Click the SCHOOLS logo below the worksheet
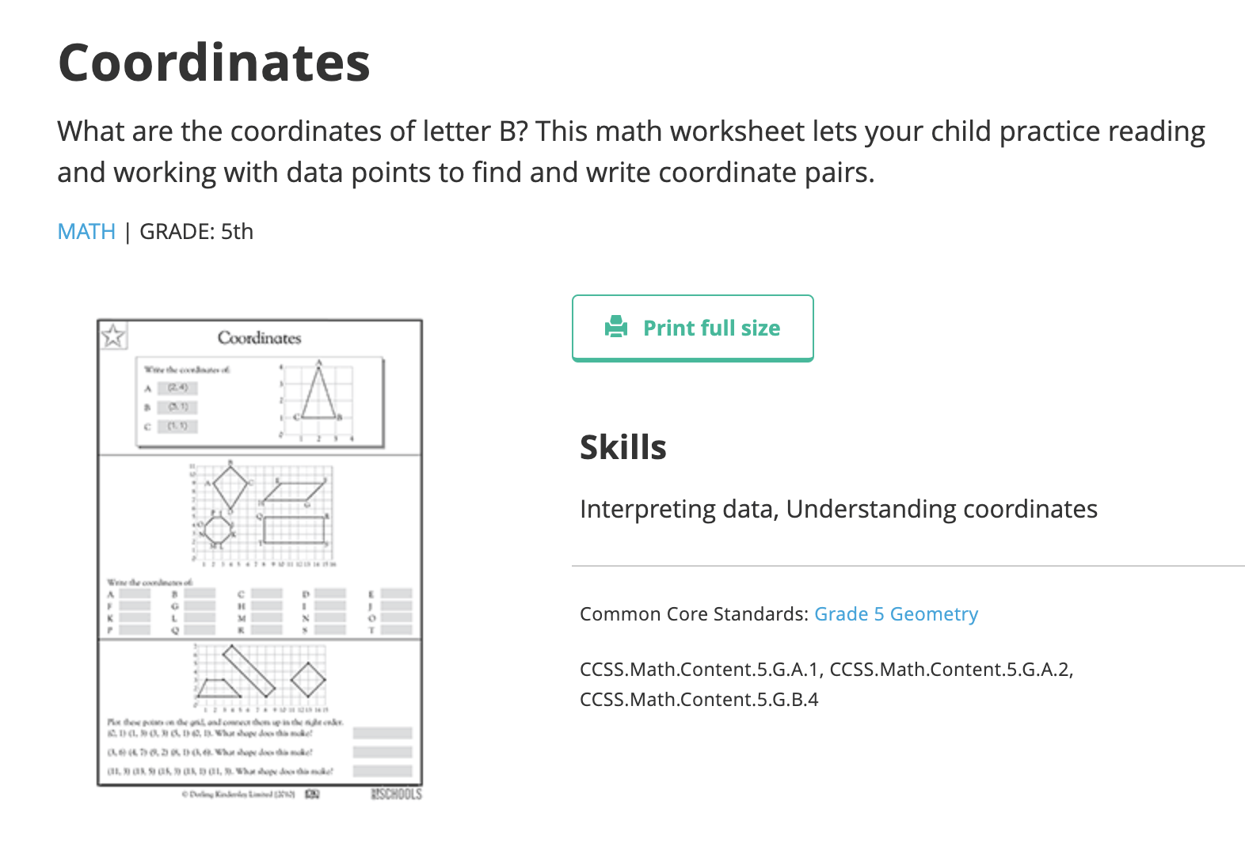This screenshot has height=858, width=1245. click(x=397, y=793)
